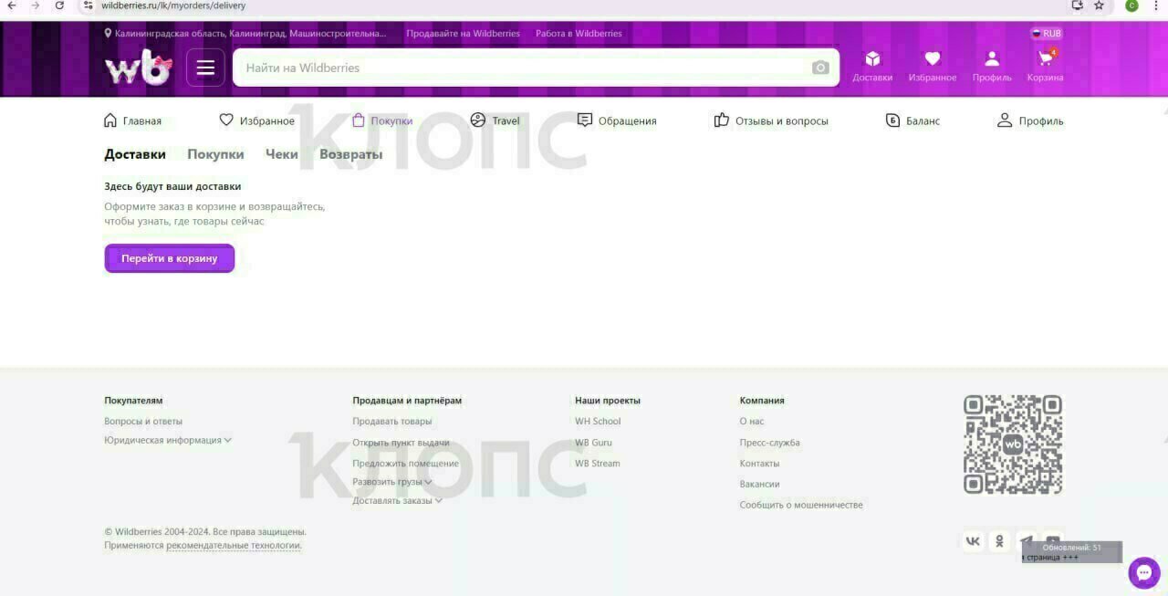Reload the page with browser refresh icon
Viewport: 1168px width, 596px height.
[x=60, y=5]
